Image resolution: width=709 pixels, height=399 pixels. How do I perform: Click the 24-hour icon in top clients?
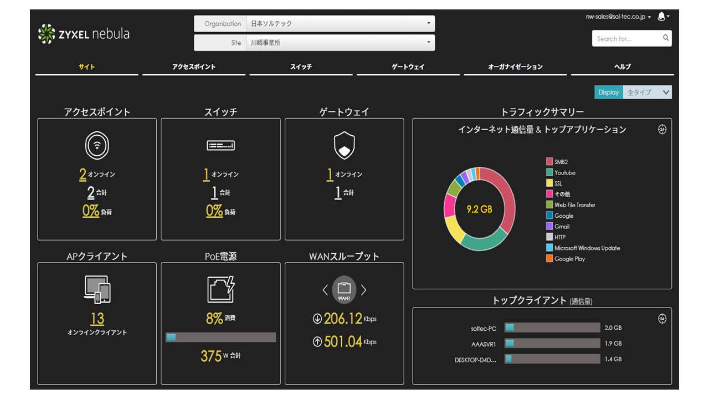point(662,319)
